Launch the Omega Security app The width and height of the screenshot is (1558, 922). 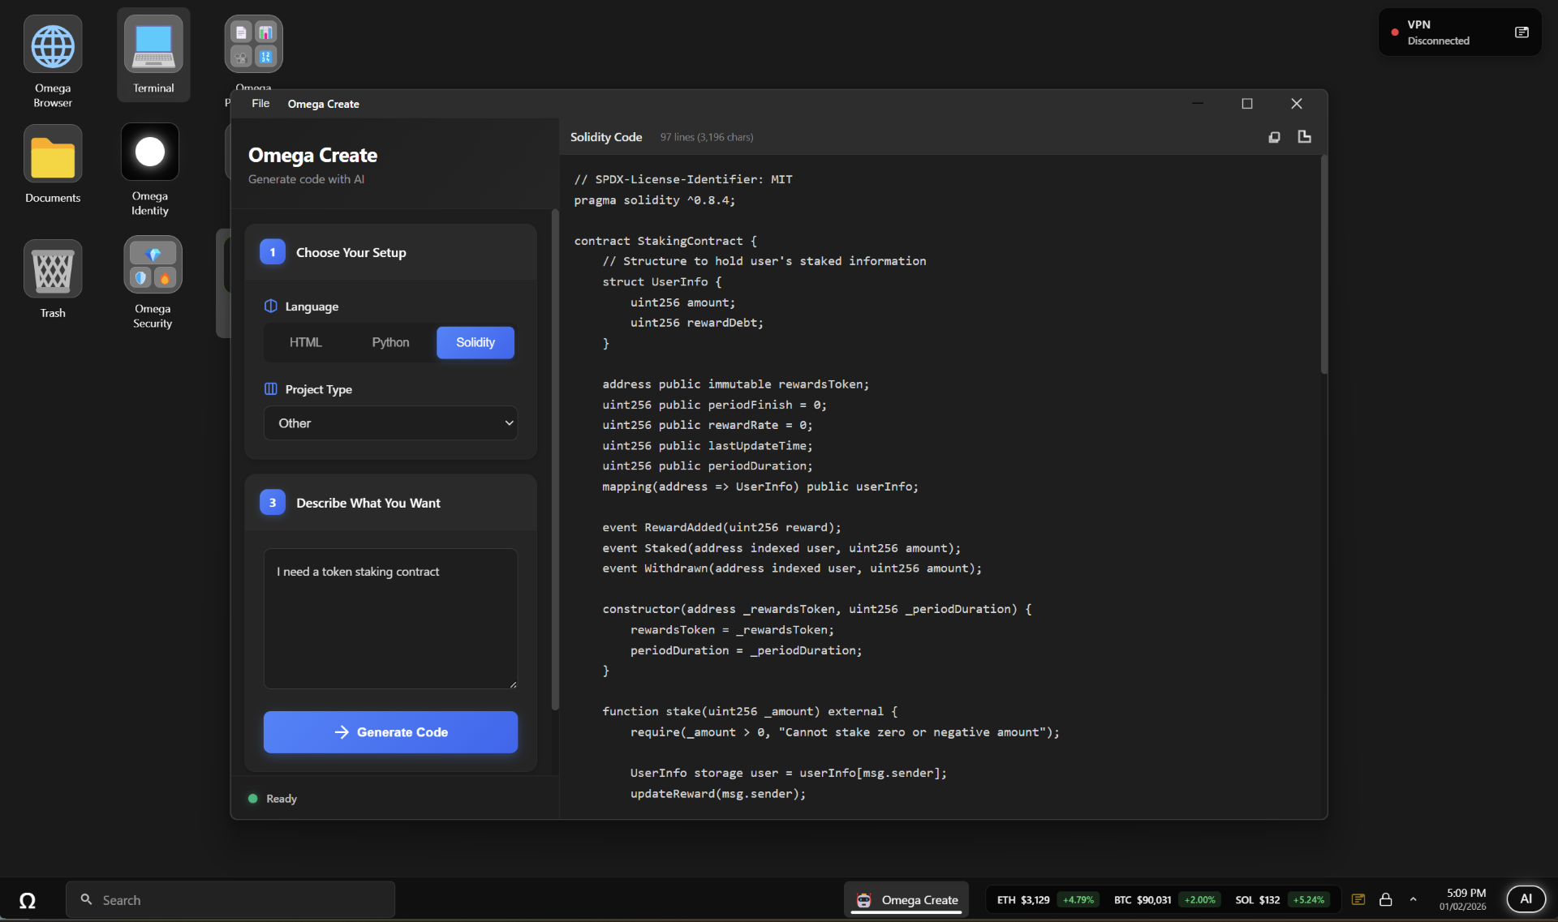coord(152,264)
